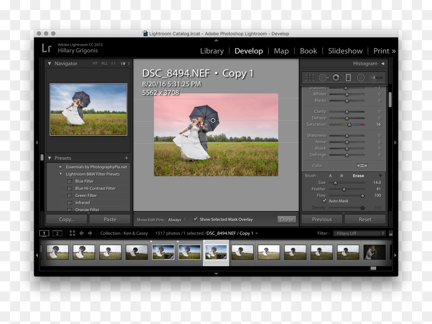Image resolution: width=432 pixels, height=324 pixels.
Task: Click second window display button 2
Action: (57, 234)
